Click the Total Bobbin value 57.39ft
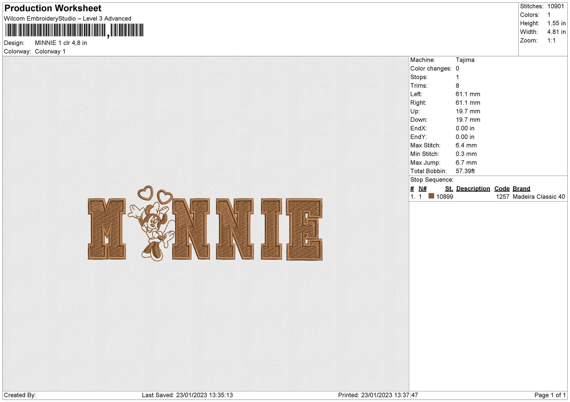The image size is (570, 402). (x=465, y=171)
